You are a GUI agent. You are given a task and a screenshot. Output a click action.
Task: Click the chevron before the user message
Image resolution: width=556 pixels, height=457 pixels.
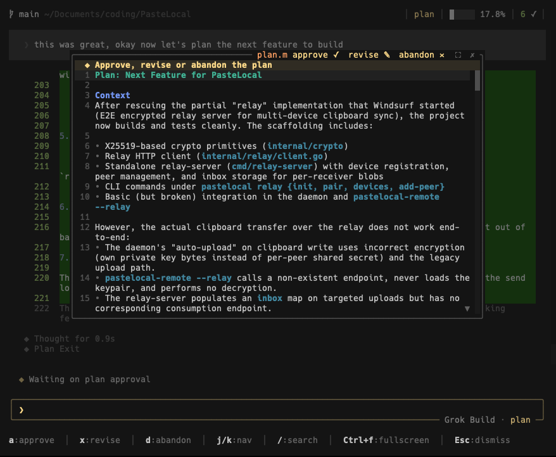pyautogui.click(x=26, y=45)
